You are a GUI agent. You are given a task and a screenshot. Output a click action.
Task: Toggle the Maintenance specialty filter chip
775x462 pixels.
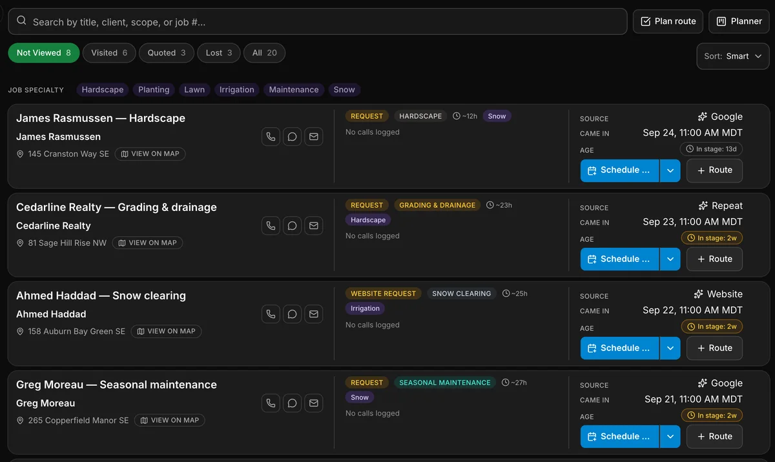click(294, 90)
